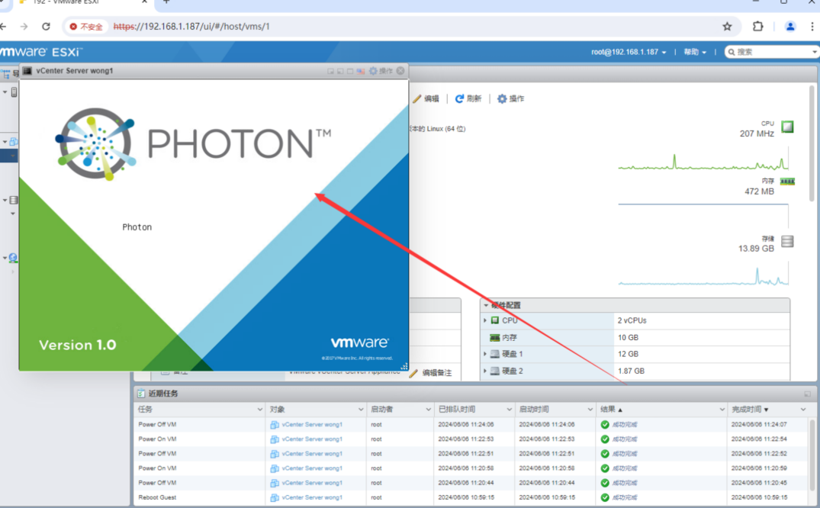Click the 不安全 security warning badge
The width and height of the screenshot is (820, 508).
click(x=86, y=27)
